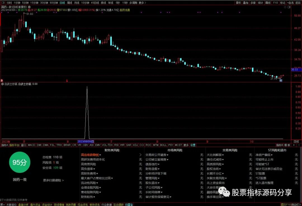Image resolution: width=302 pixels, height=206 pixels.
Task: Switch indicator to BOLL
Action: coord(163,145)
